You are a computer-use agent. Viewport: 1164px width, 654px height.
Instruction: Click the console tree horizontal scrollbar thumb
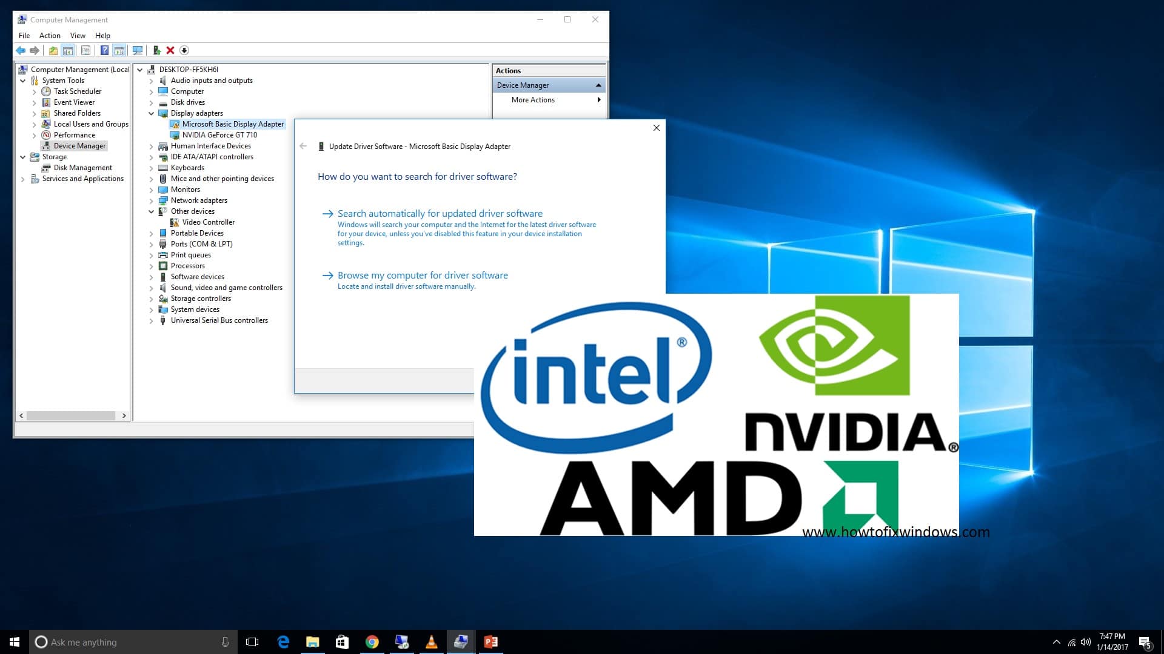70,415
